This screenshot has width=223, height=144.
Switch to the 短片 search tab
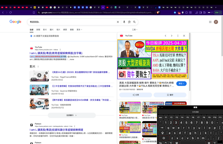click(58, 30)
